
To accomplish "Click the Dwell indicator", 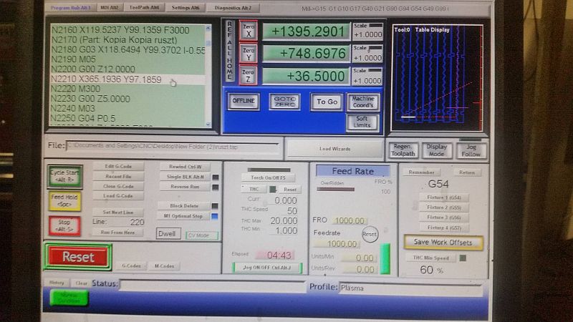I will tap(168, 234).
